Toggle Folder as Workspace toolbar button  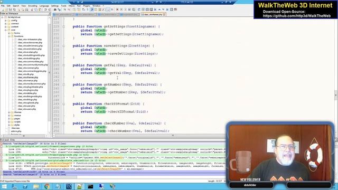coord(108,9)
